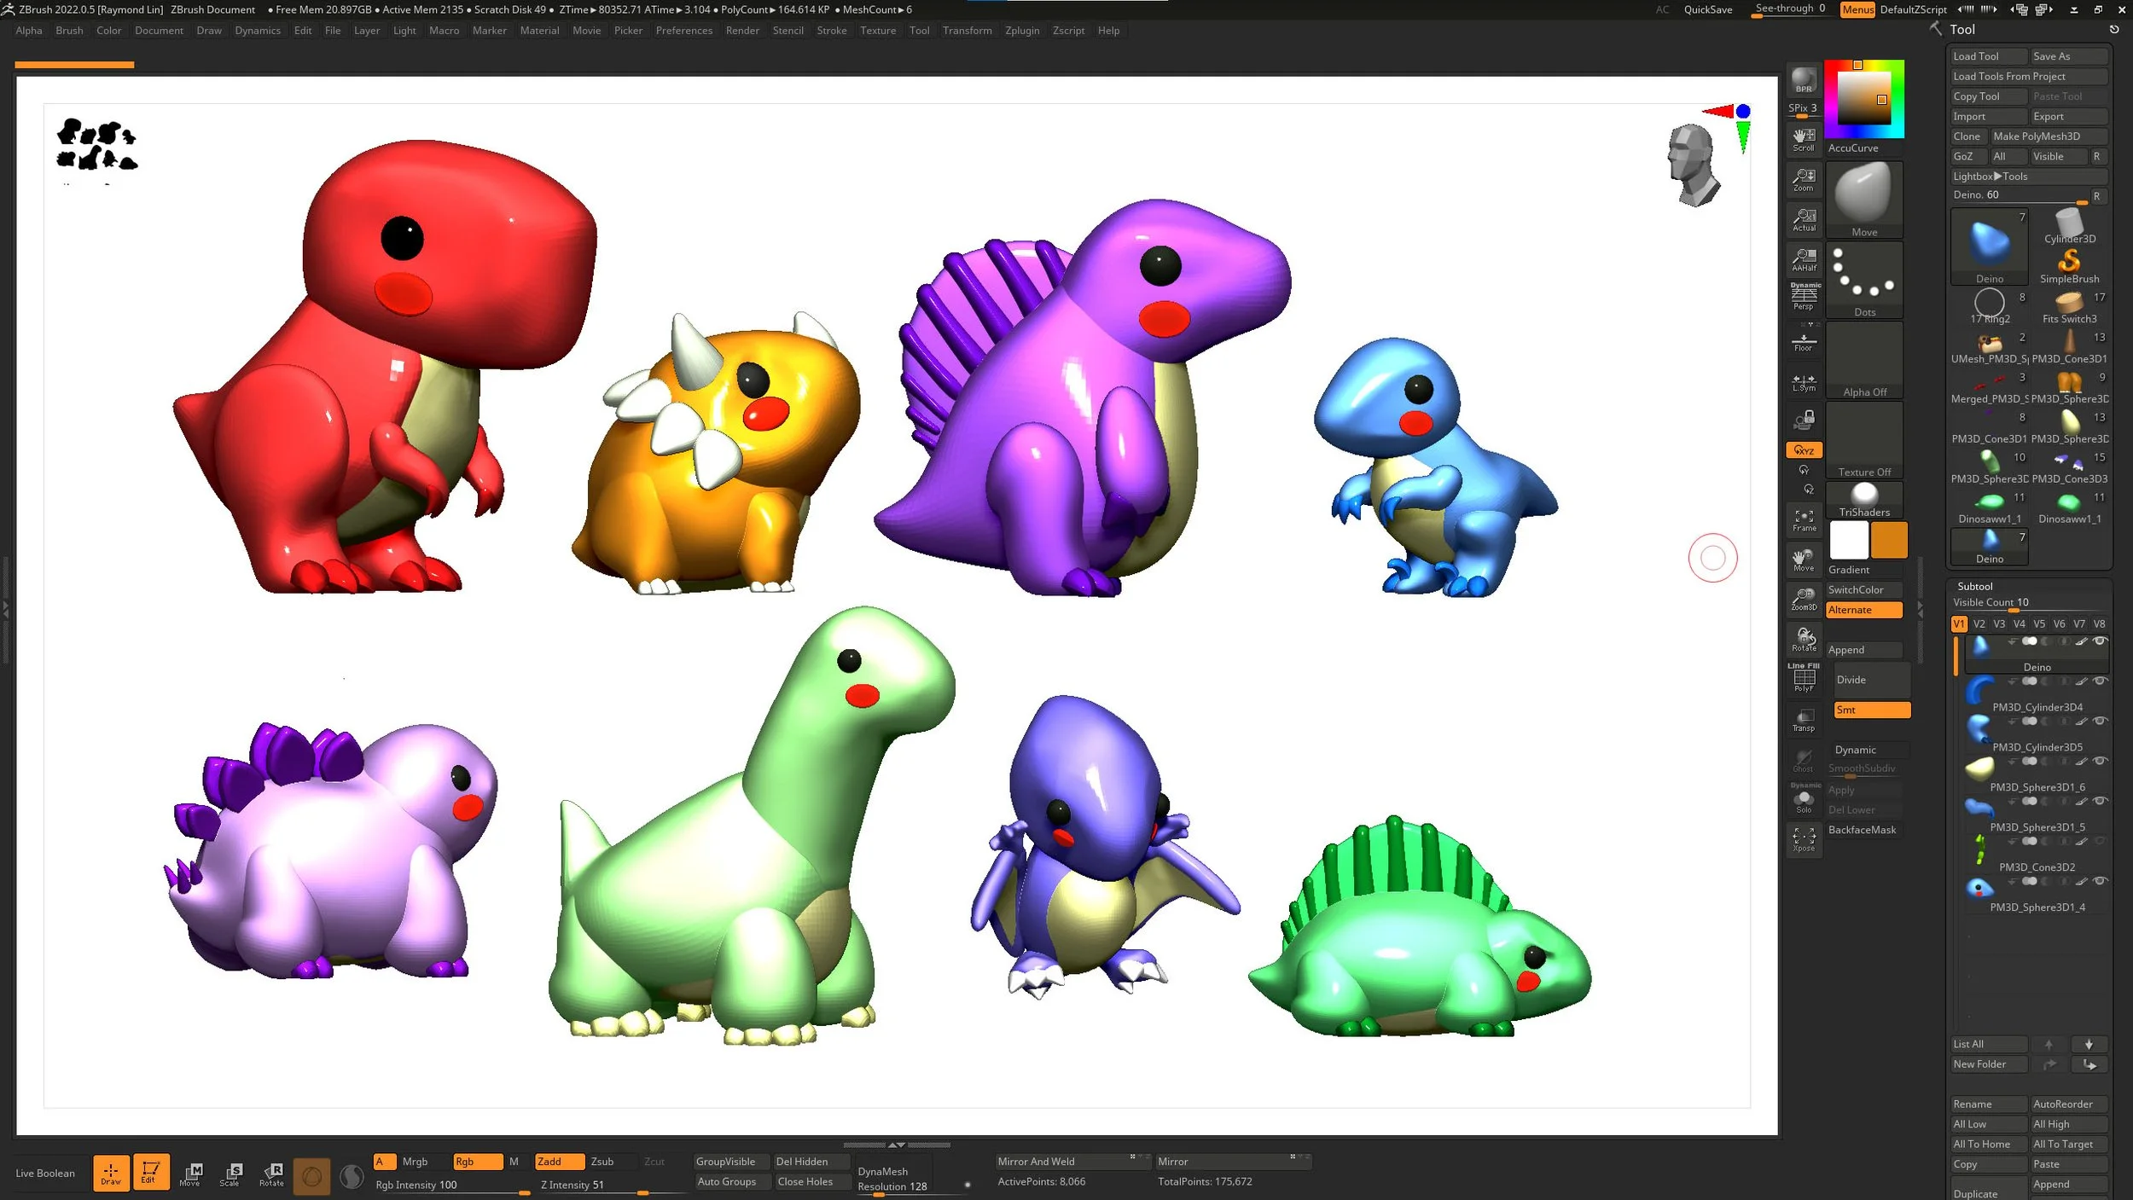Adjust the Rgb Intensity slider

(x=452, y=1185)
